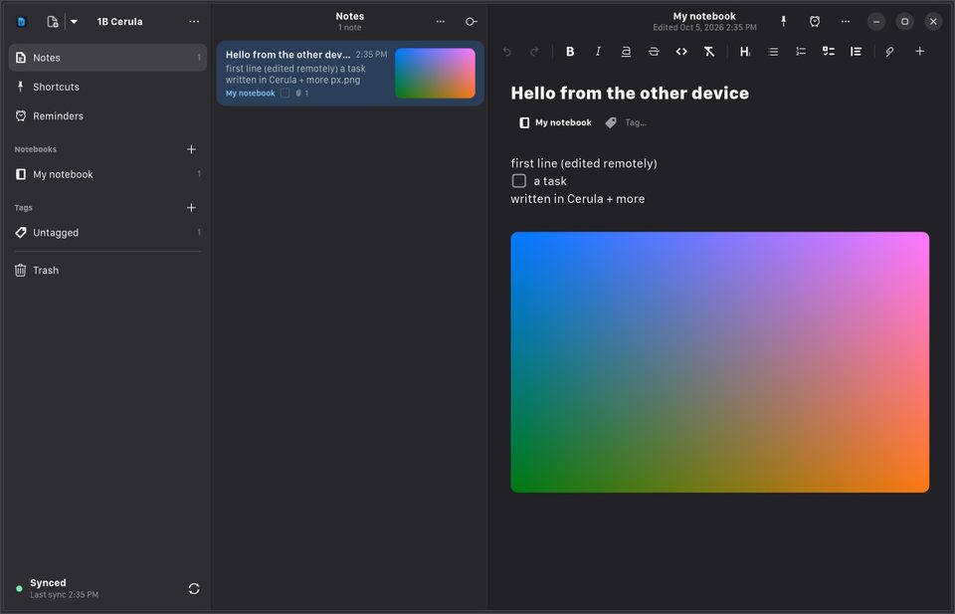Click the Synced status text

pos(48,583)
